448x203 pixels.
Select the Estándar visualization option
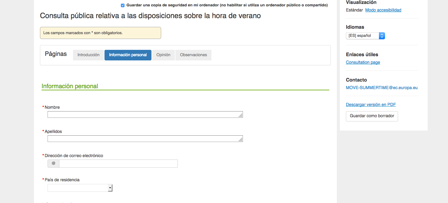(354, 10)
